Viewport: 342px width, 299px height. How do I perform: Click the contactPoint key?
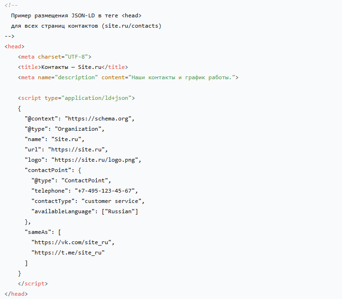click(48, 171)
